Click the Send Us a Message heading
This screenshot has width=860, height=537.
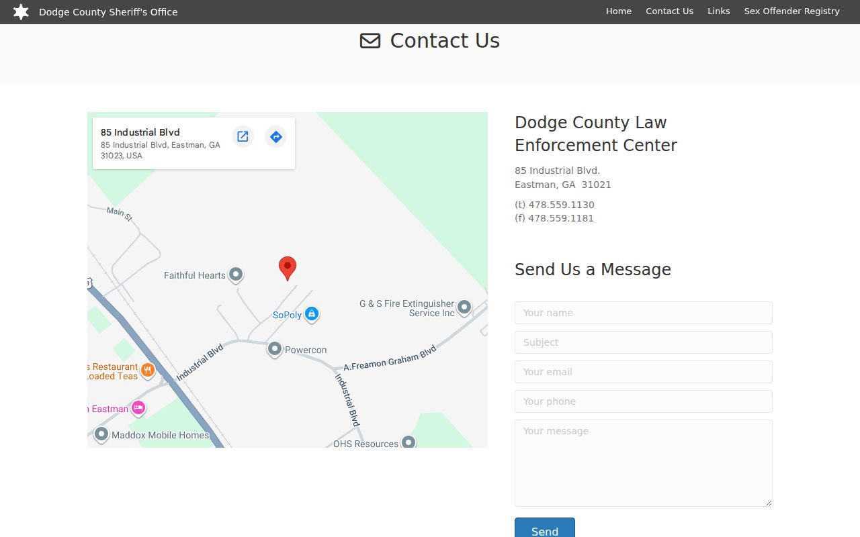[x=593, y=269]
